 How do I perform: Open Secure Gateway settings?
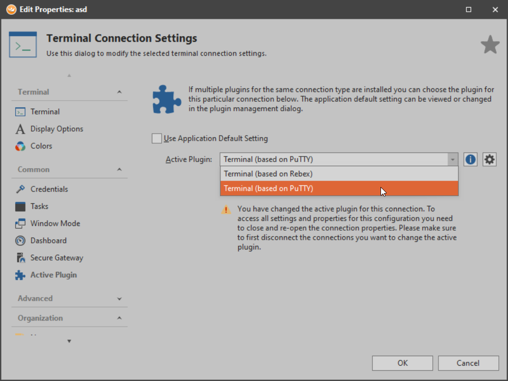point(56,258)
